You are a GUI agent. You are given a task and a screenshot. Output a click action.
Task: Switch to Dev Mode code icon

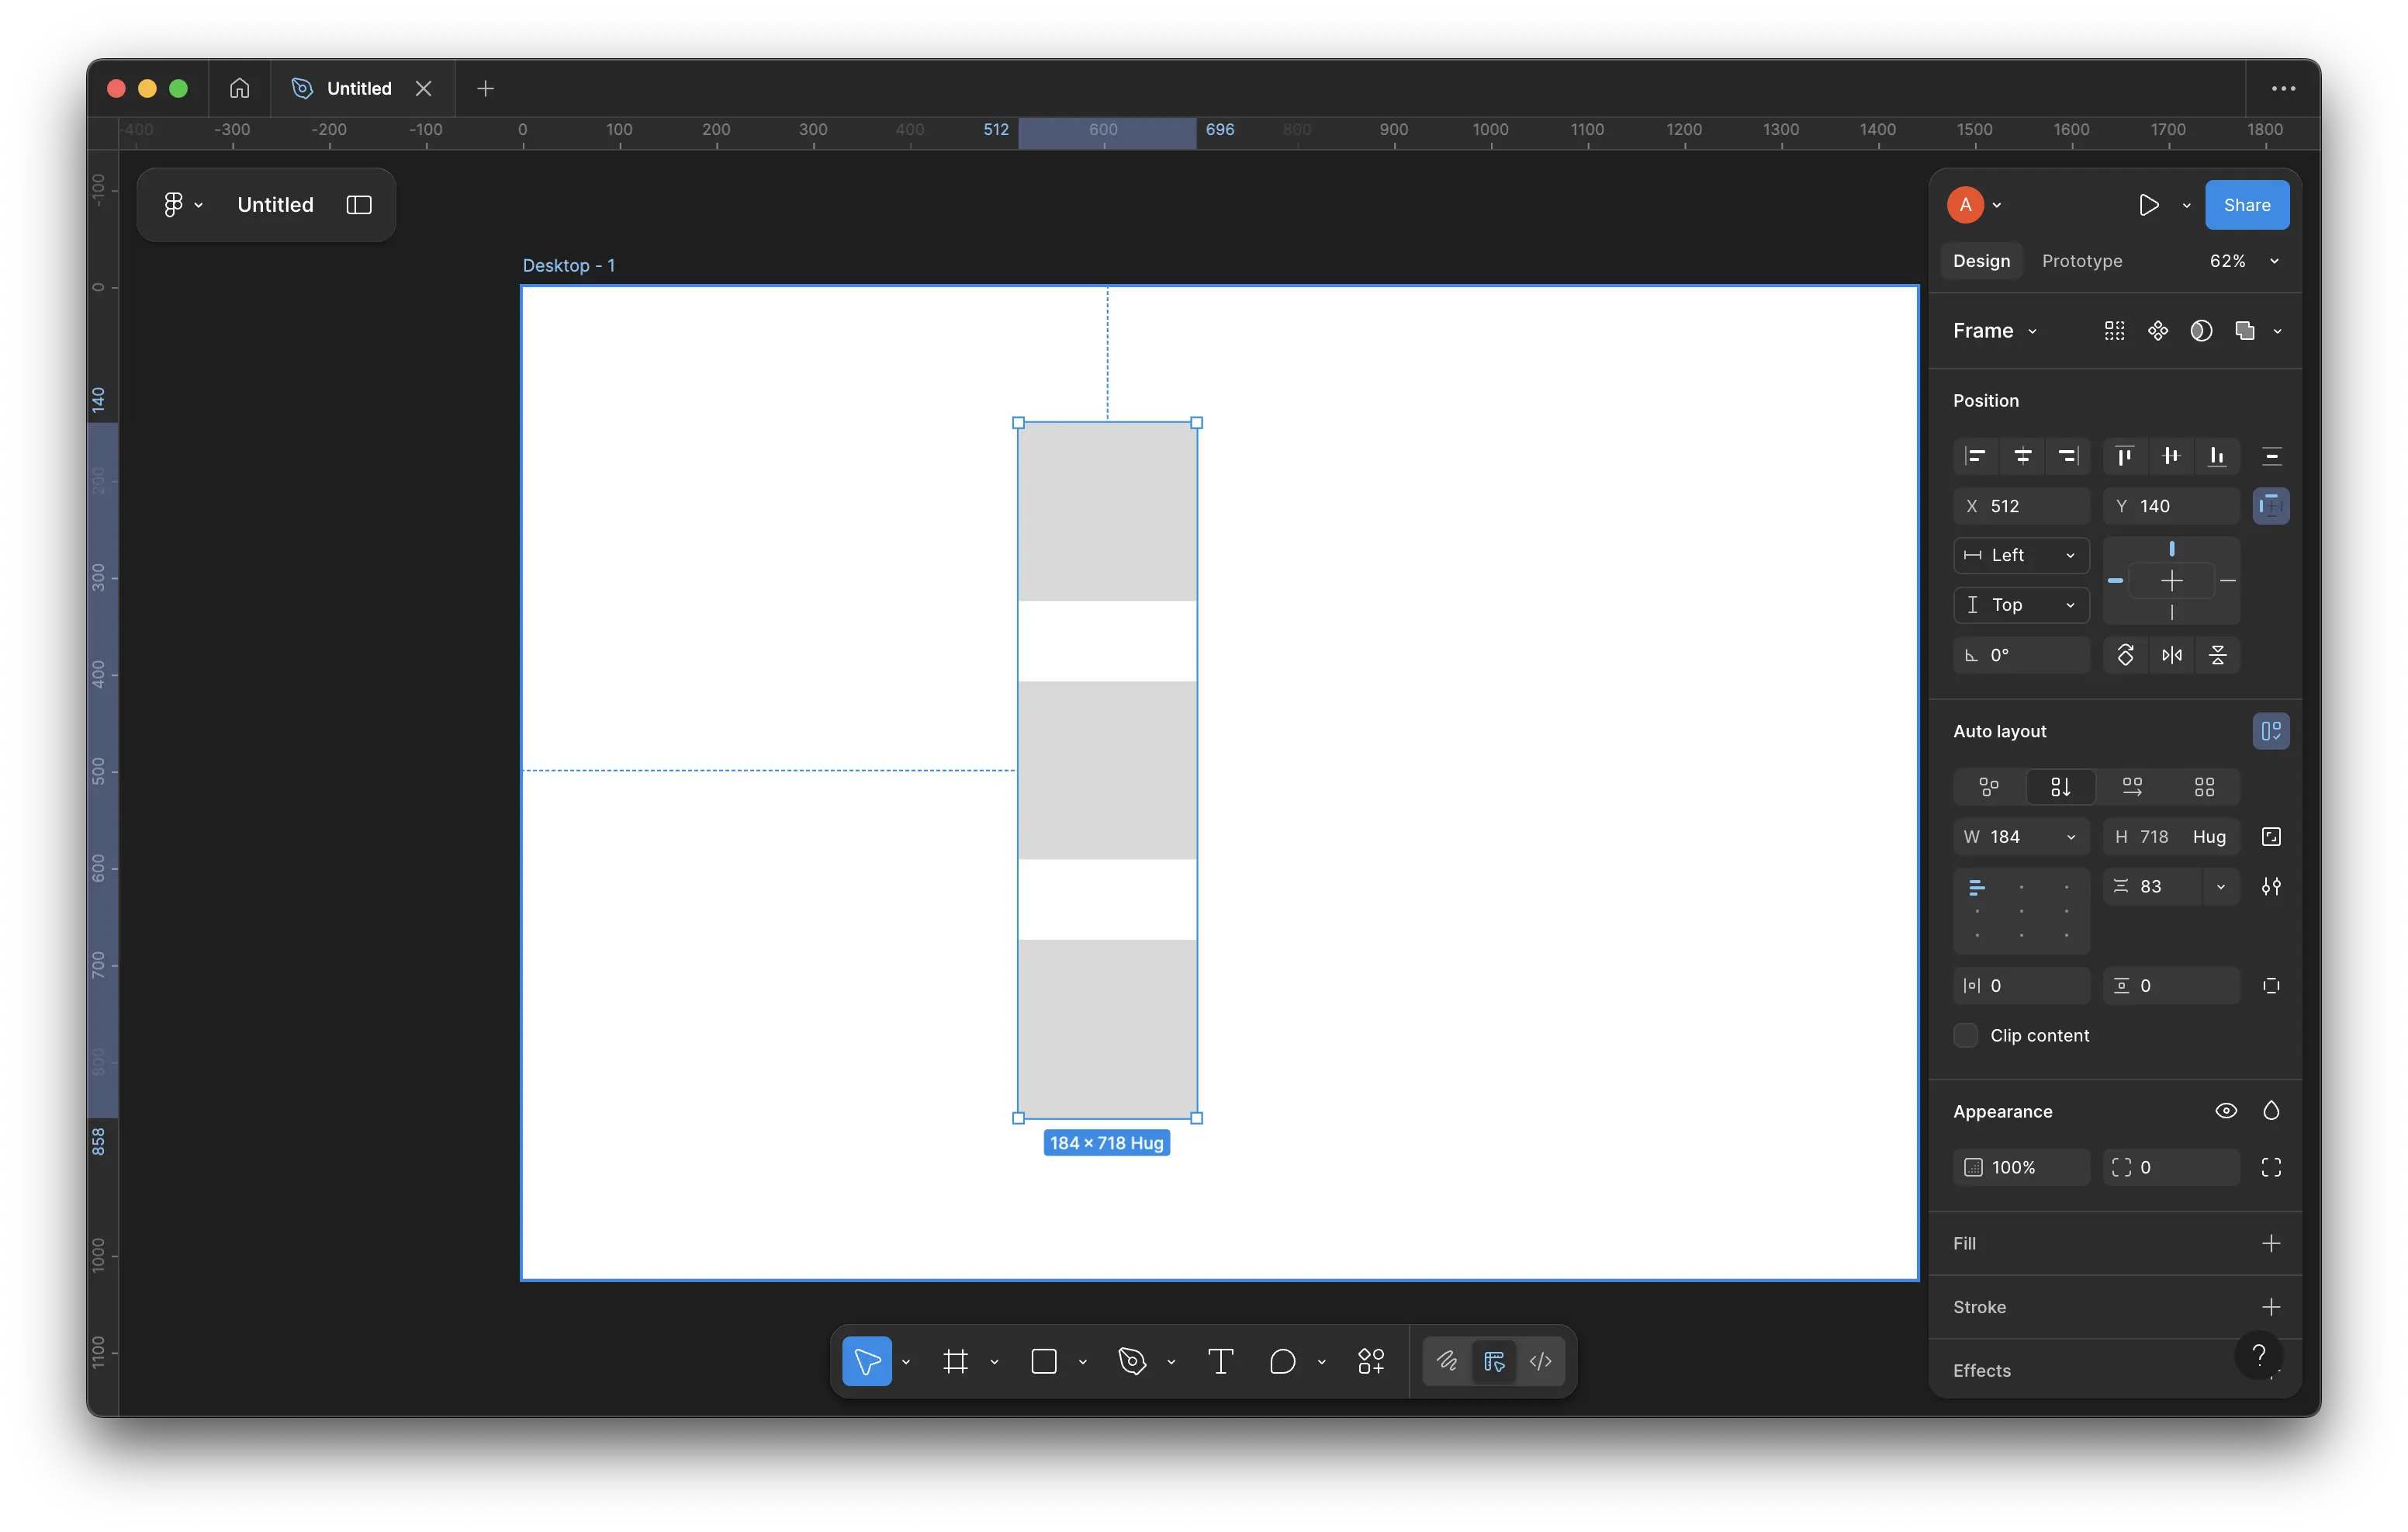pos(1540,1361)
